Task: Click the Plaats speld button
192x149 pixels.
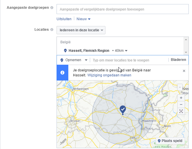Action: 170,141
